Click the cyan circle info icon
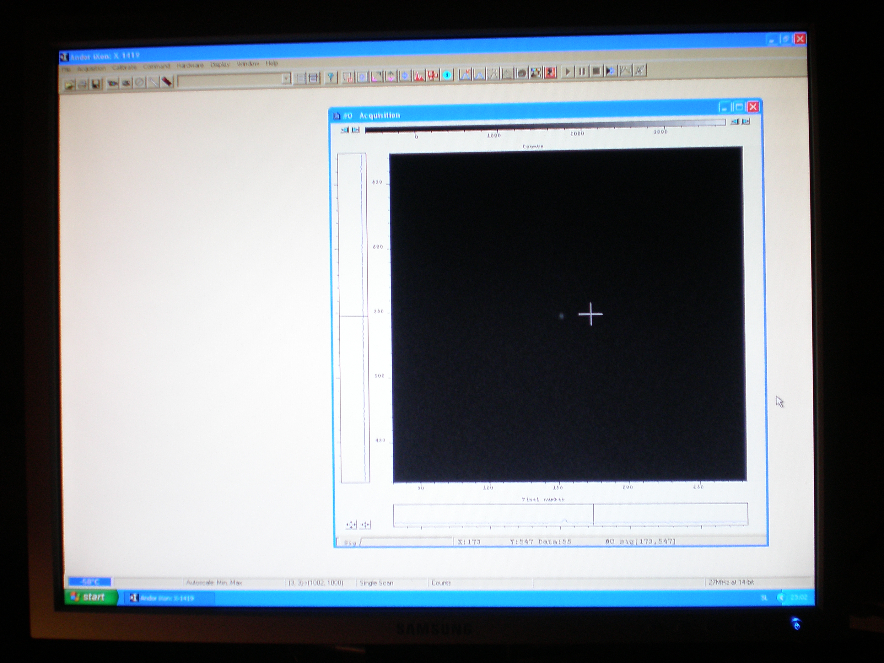 tap(447, 75)
